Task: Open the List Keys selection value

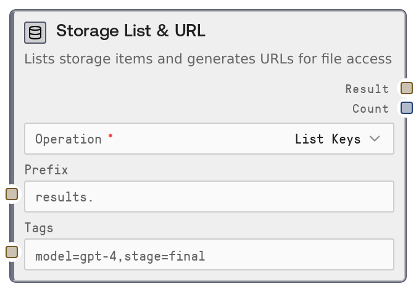Action: pos(327,139)
